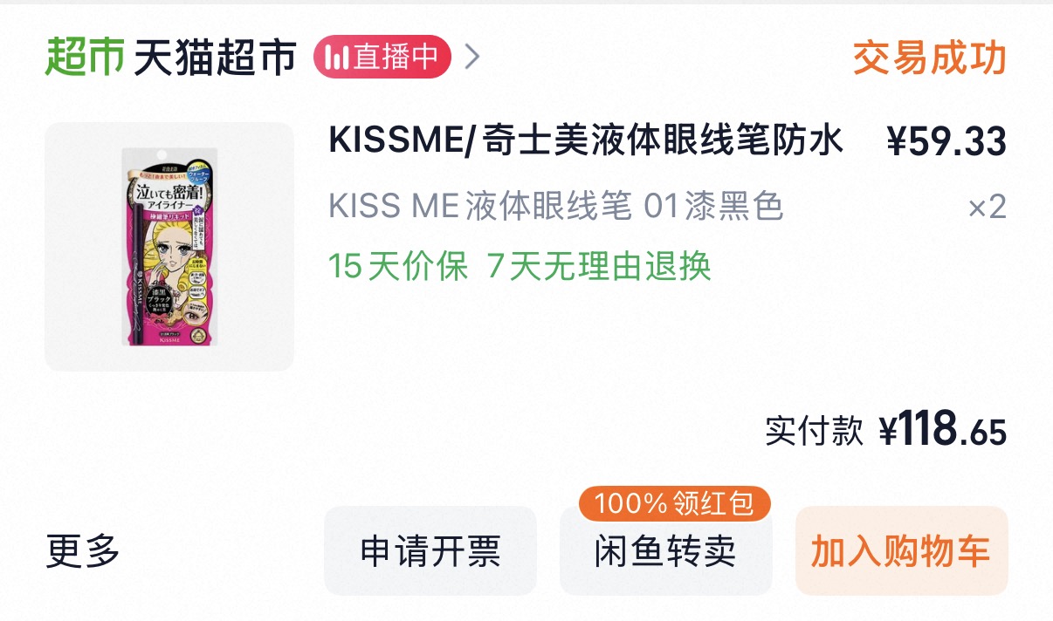Tap the ¥118.65 total paid amount
1053x621 pixels.
tap(943, 431)
